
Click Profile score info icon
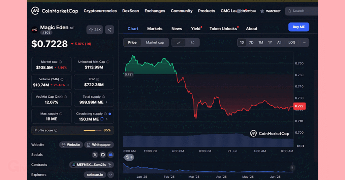tap(56, 130)
